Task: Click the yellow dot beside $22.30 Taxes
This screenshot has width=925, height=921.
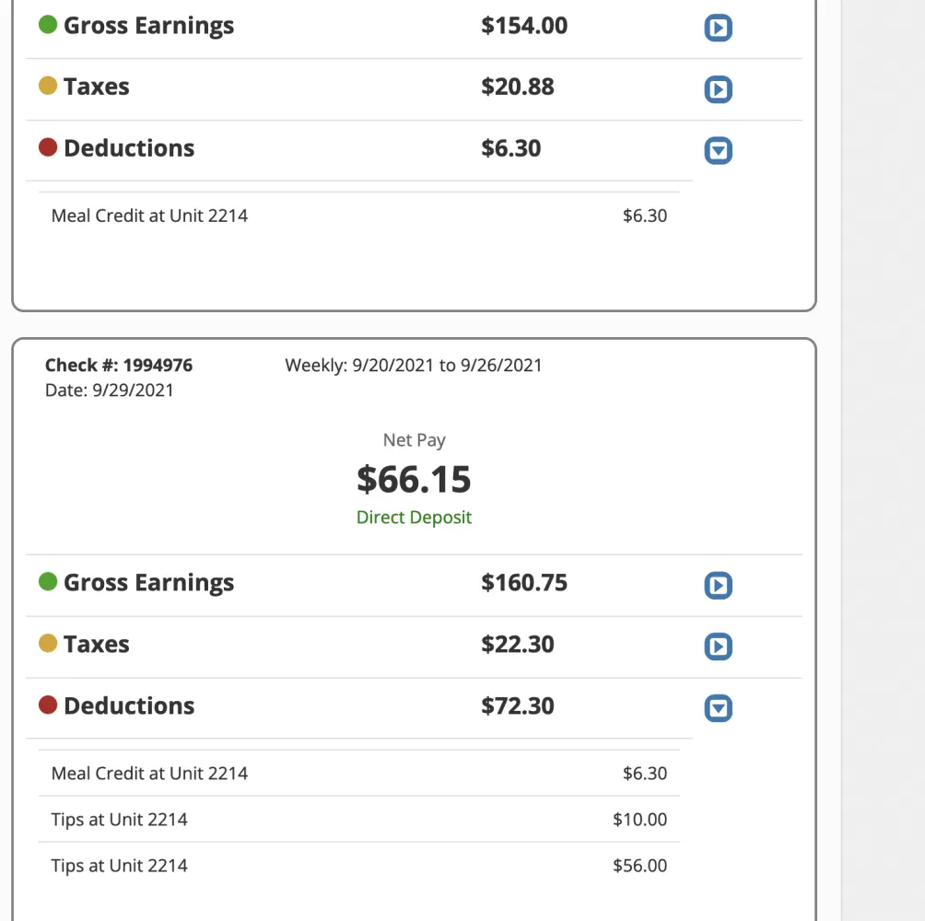Action: coord(48,644)
